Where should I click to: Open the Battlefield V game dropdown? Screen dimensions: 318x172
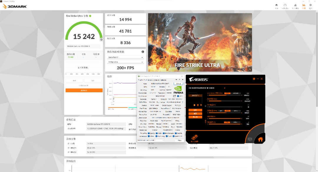click(x=125, y=57)
